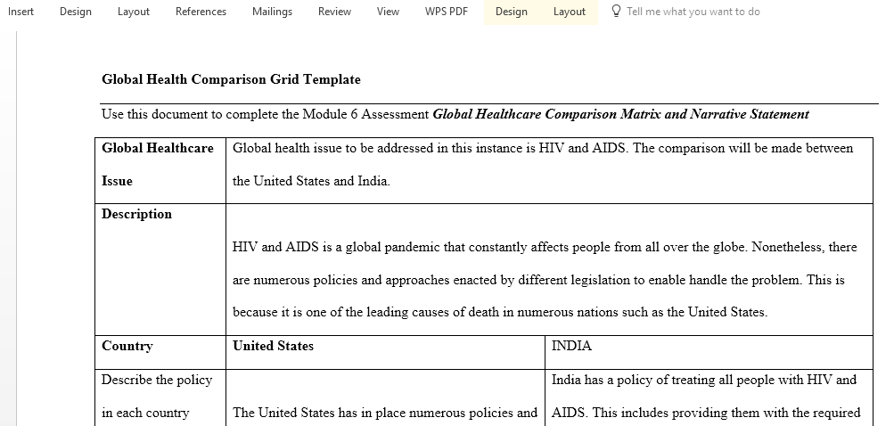Open the References ribbon tab
894x426 pixels.
(x=201, y=12)
